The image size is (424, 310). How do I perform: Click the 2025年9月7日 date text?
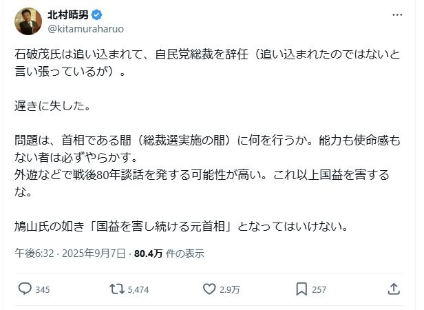(95, 253)
